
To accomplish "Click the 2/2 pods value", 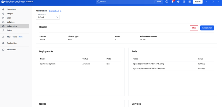I will point(108,64).
